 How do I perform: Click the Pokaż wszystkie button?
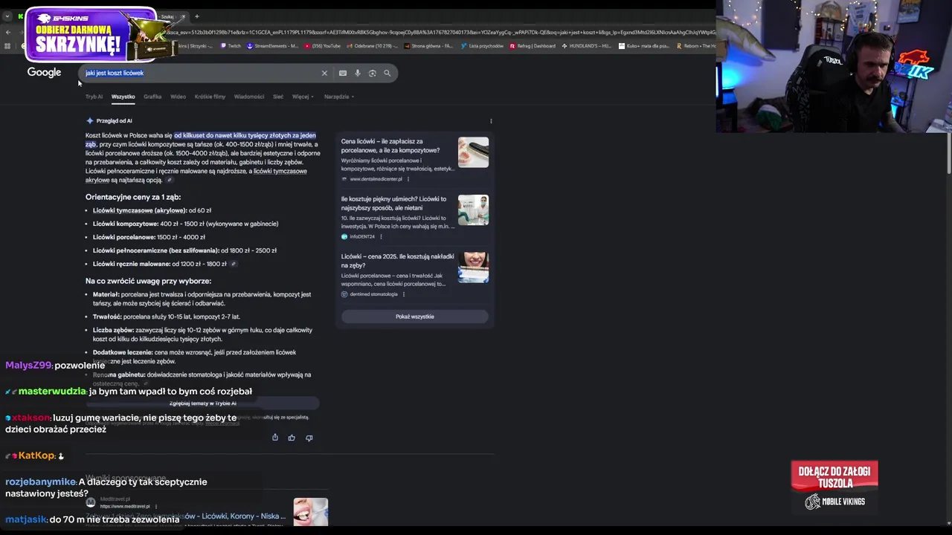pos(414,317)
